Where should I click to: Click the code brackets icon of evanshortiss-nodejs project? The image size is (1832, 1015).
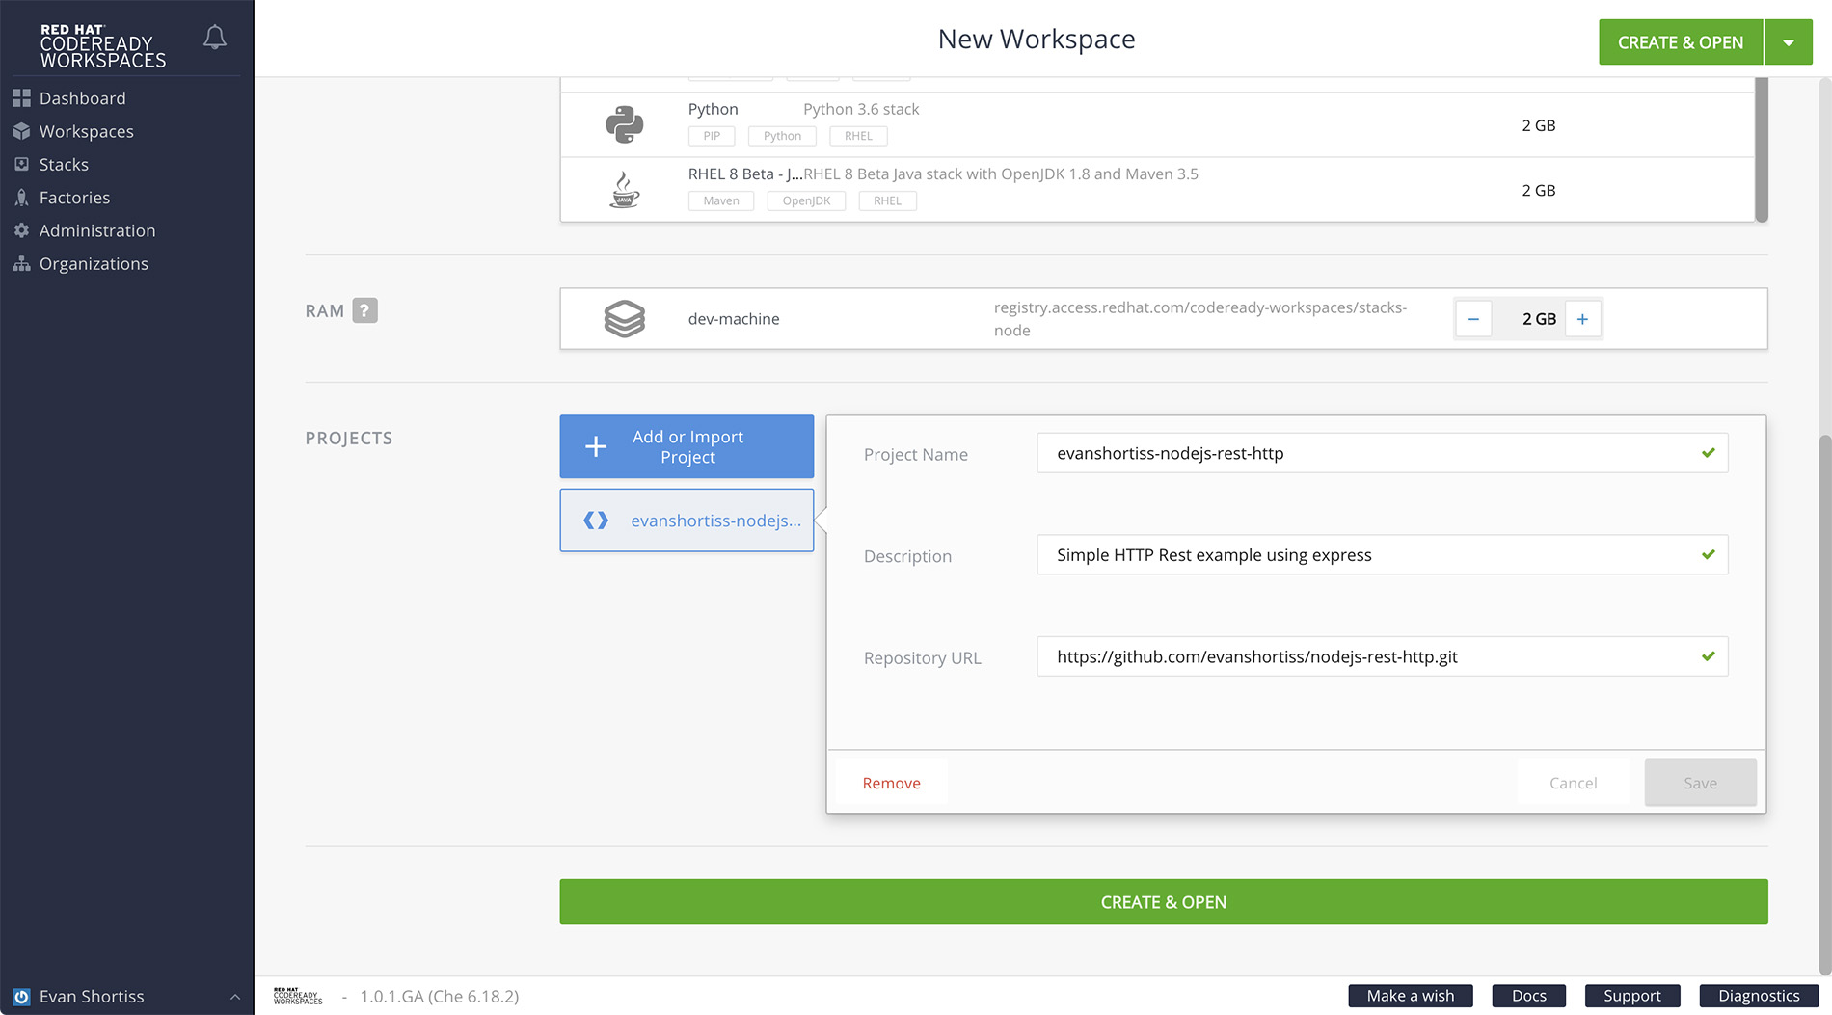pos(596,521)
